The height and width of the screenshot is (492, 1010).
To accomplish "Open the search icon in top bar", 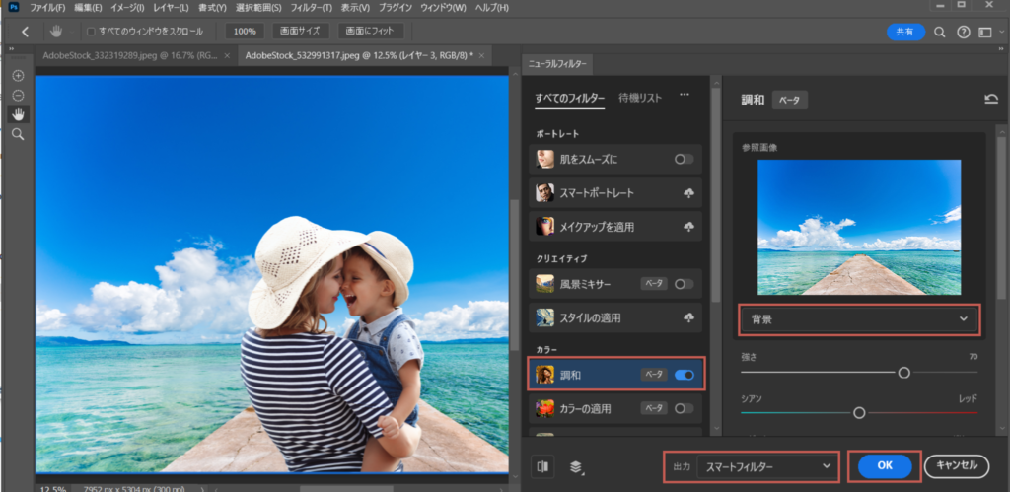I will [x=940, y=32].
